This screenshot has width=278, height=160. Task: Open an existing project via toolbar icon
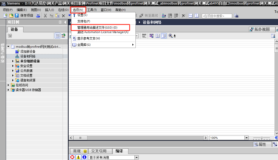tap(11, 16)
